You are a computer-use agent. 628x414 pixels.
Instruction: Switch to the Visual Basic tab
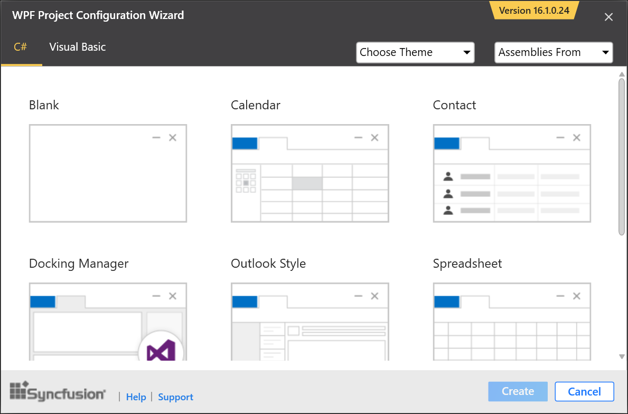click(x=78, y=47)
